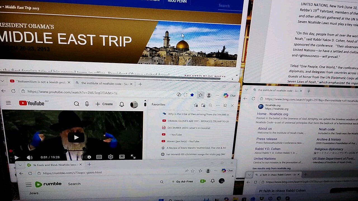Click the Windows Start button on taskbar
Viewport: 358px width, 201px height.
click(161, 200)
